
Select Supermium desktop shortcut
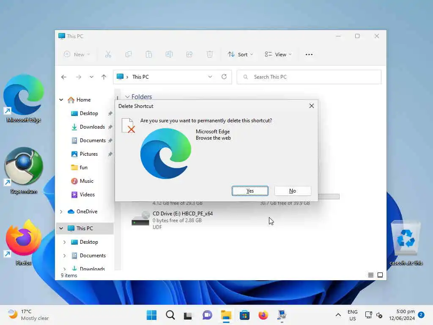24,171
